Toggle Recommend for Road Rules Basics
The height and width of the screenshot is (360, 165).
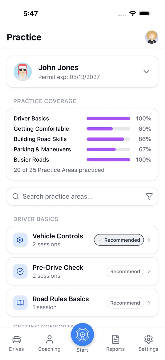125,303
